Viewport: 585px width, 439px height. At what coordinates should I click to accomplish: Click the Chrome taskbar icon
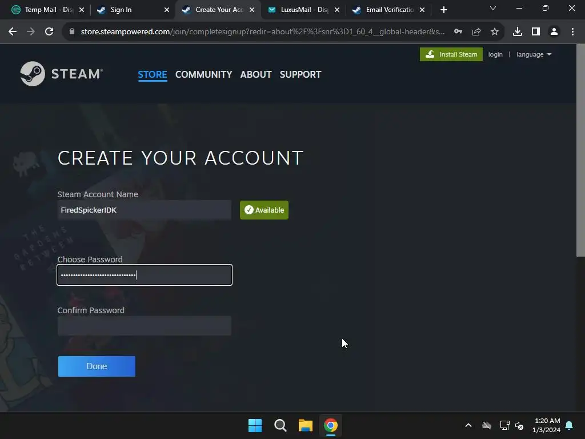coord(331,425)
